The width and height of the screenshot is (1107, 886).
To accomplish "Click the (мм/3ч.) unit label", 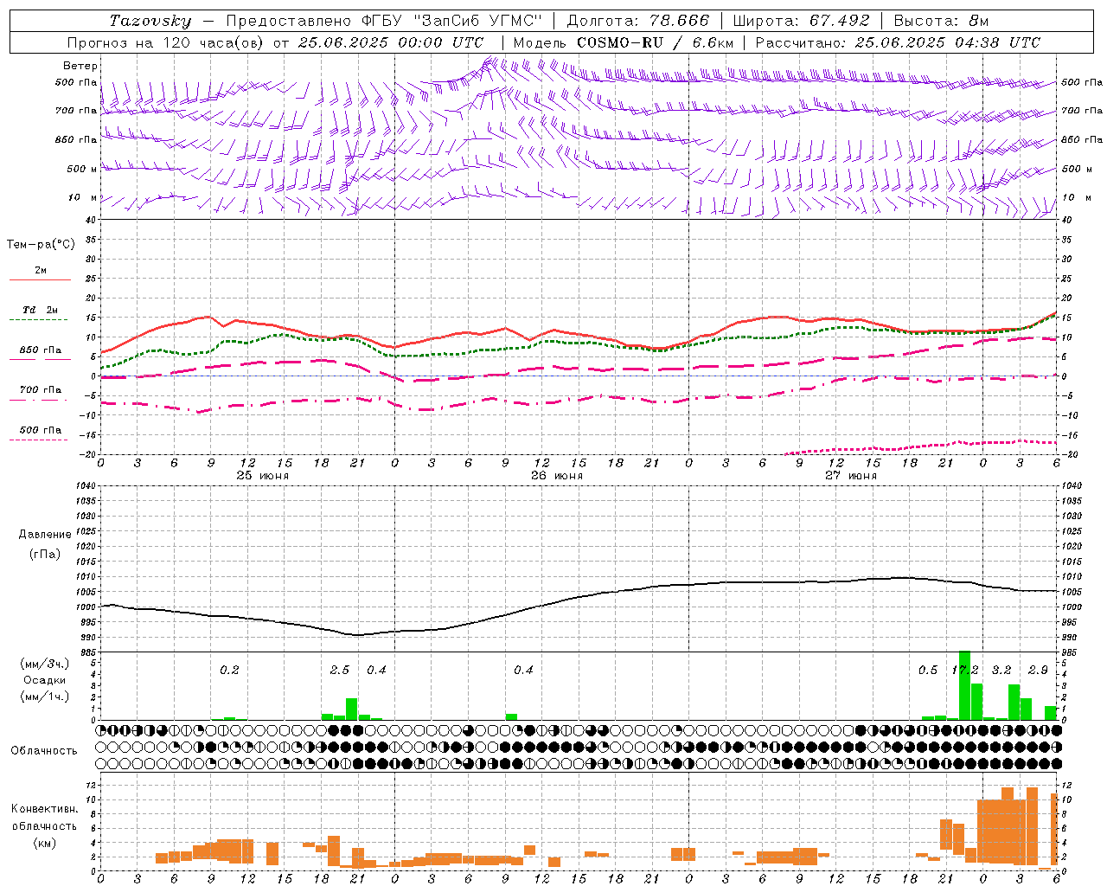I will pyautogui.click(x=44, y=664).
